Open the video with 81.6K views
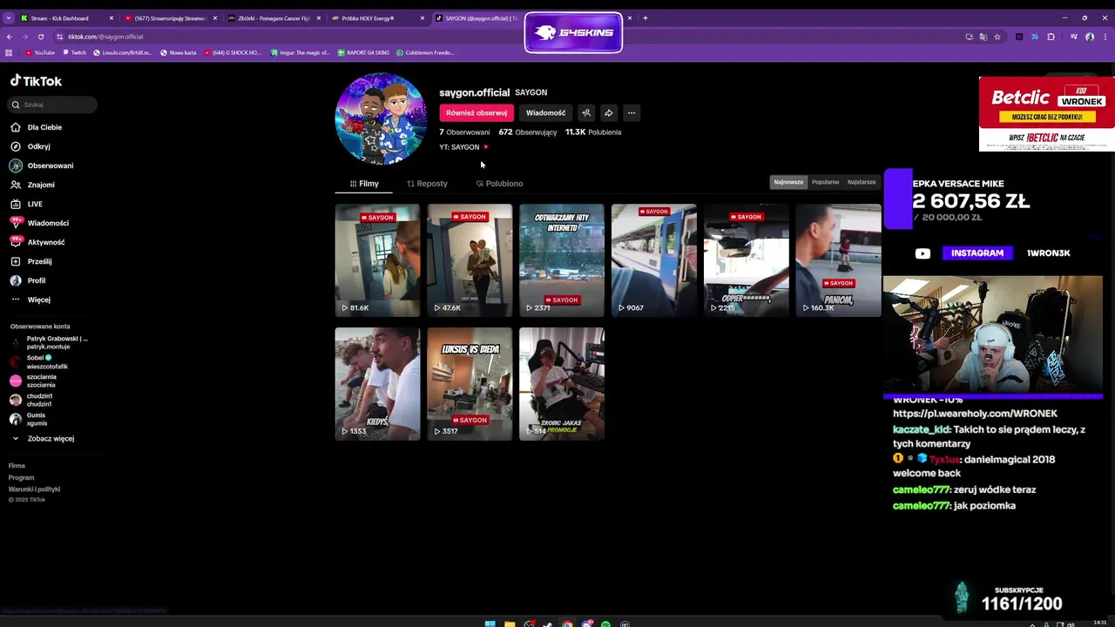The height and width of the screenshot is (627, 1115). click(x=377, y=260)
